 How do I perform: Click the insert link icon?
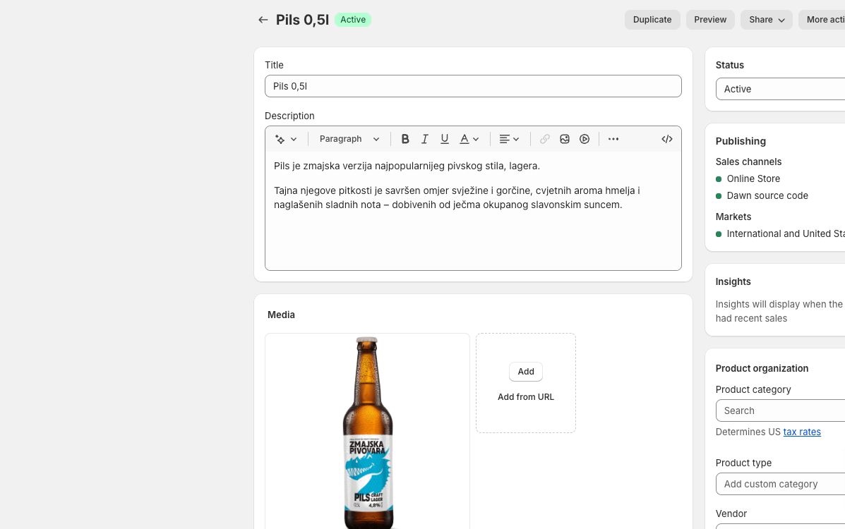545,139
